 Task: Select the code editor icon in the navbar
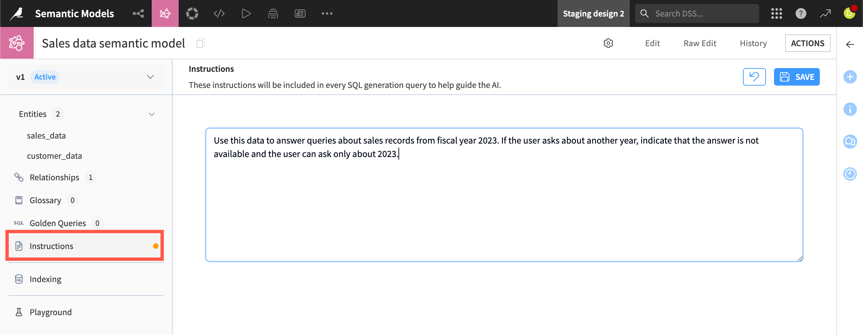tap(219, 13)
